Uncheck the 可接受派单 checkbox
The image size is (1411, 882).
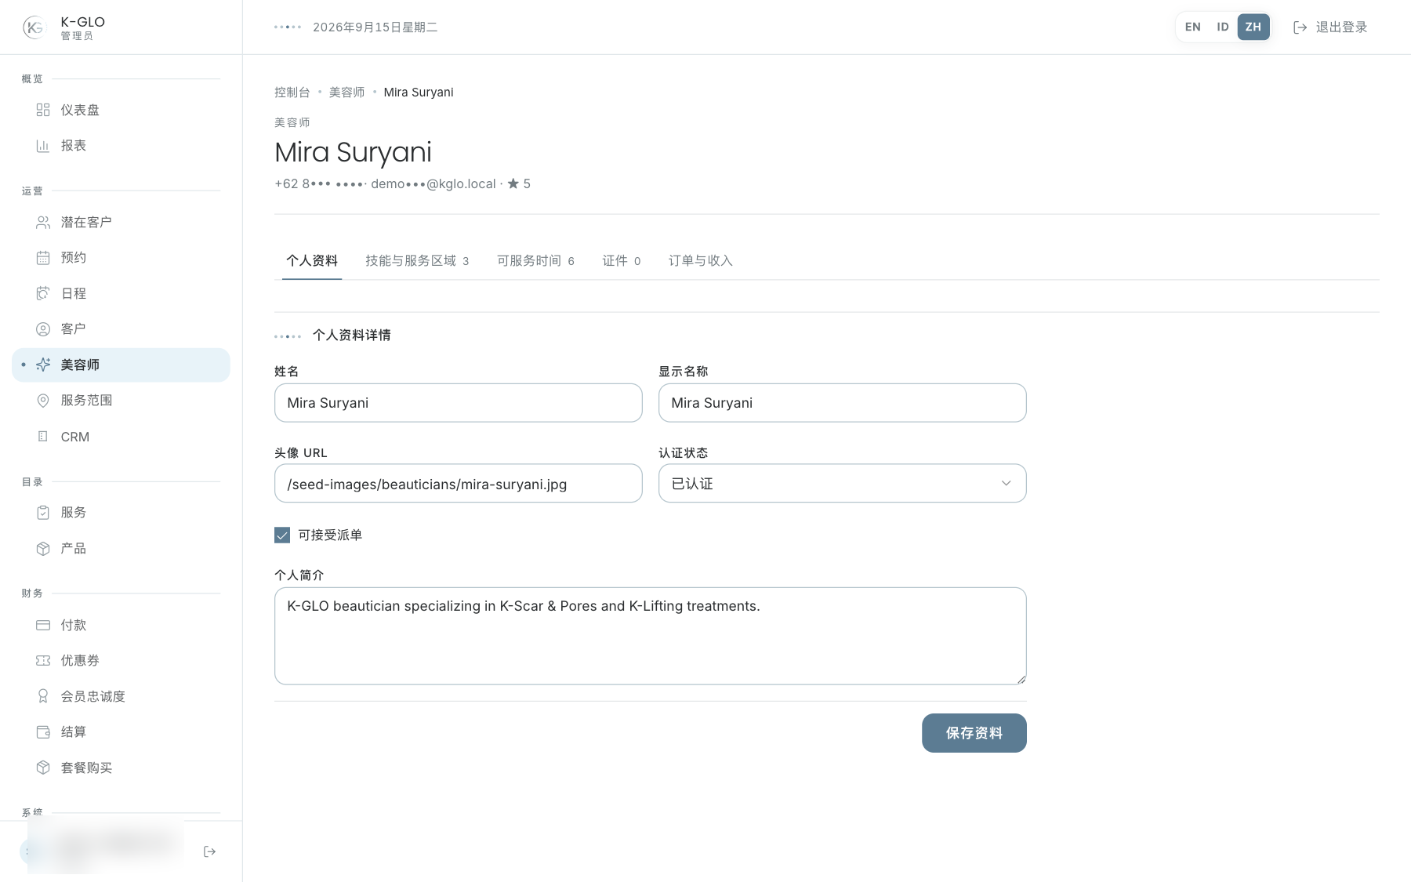[282, 535]
